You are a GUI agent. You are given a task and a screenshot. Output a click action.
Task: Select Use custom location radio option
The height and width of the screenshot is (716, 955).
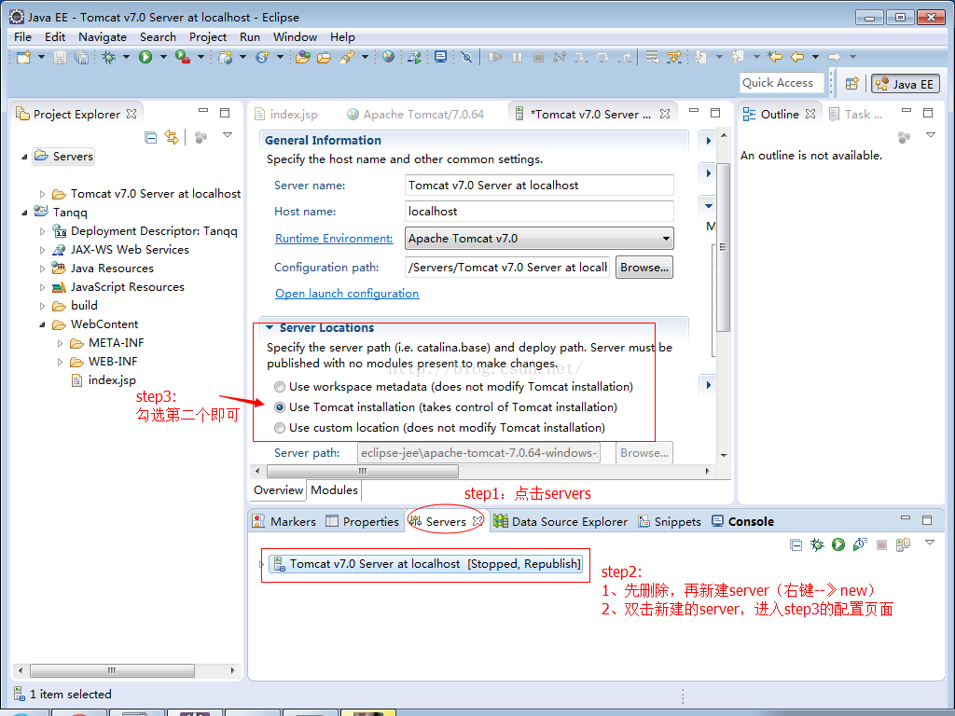280,428
